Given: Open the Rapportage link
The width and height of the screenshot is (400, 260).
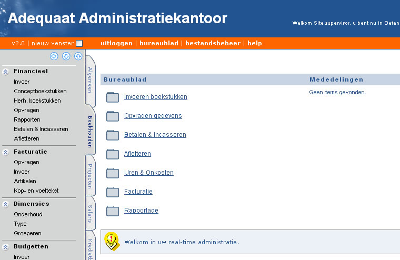Looking at the screenshot, I should (141, 210).
